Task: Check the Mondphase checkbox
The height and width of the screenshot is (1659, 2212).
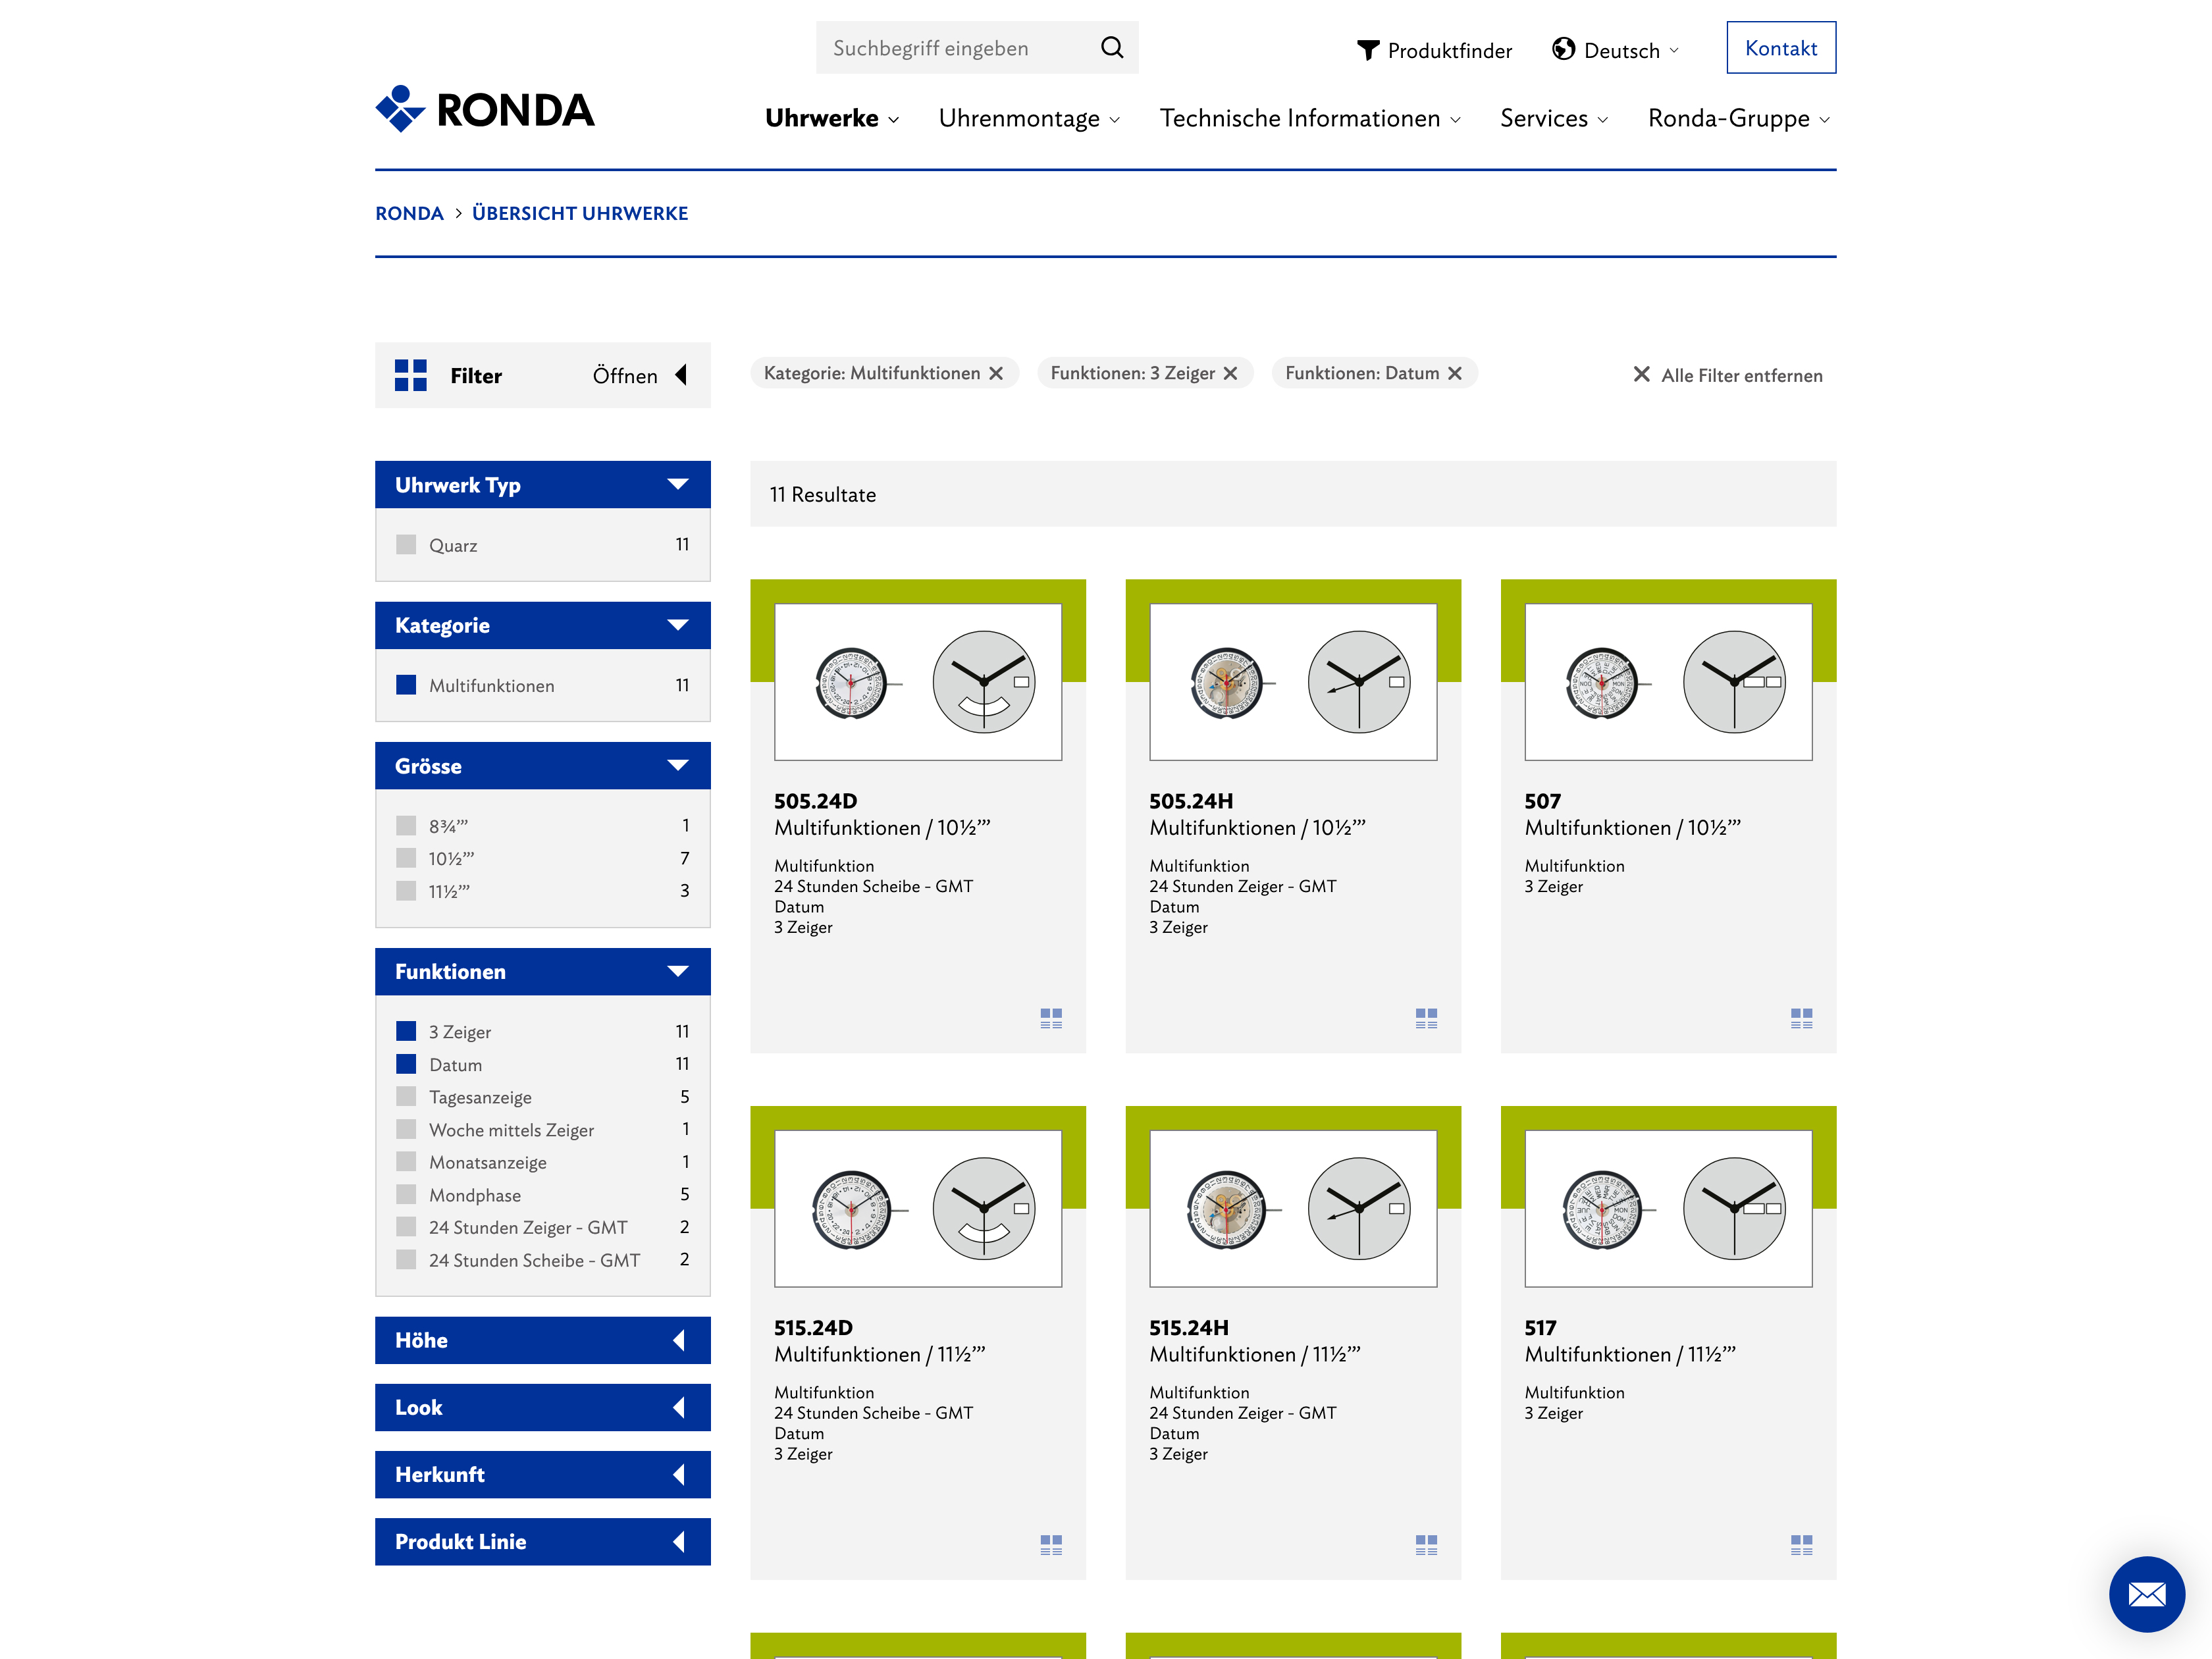Action: [x=406, y=1194]
